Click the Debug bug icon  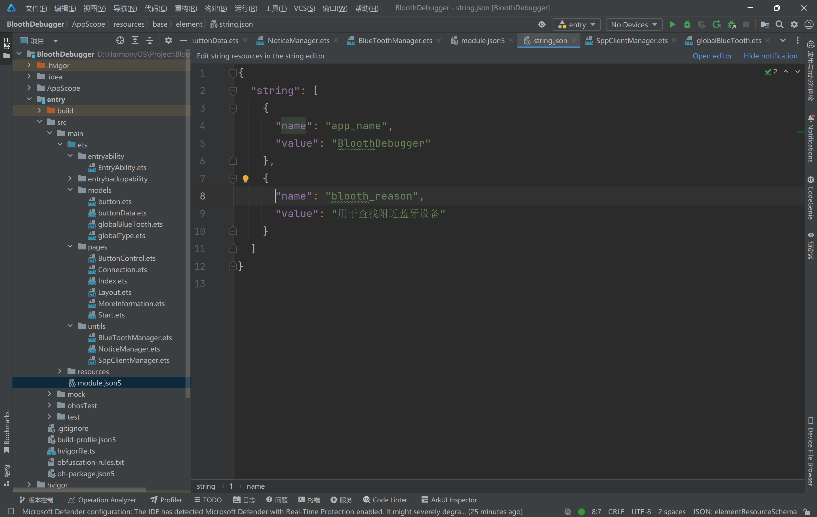[687, 24]
